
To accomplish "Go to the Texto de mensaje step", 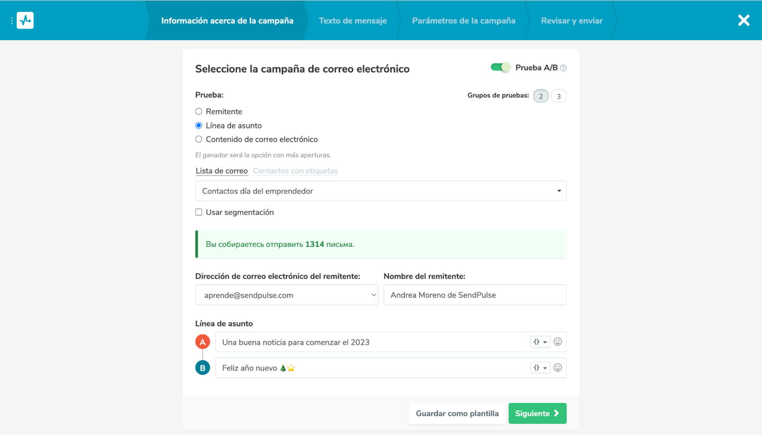I will 353,21.
